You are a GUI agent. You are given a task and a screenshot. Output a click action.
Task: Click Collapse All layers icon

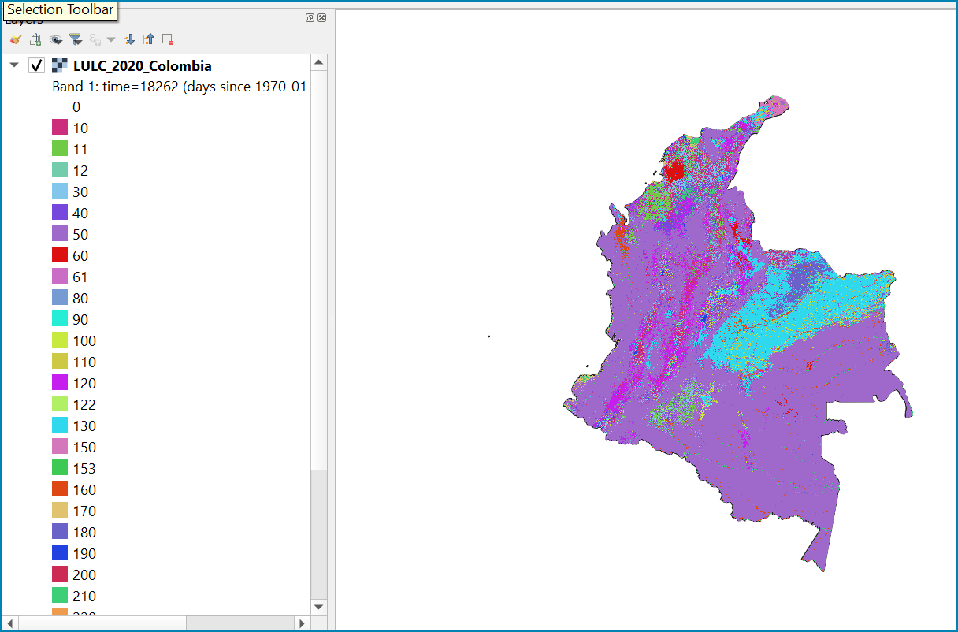pos(148,39)
